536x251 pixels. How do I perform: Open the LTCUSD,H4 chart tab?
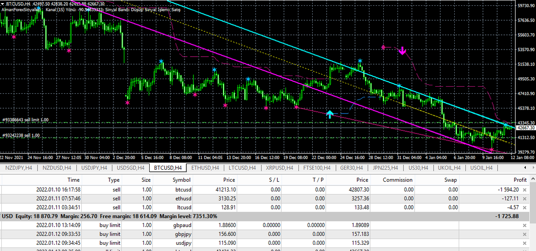click(x=243, y=168)
